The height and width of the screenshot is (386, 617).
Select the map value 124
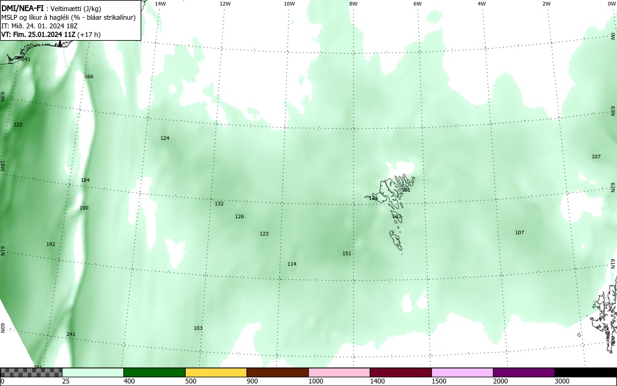165,138
